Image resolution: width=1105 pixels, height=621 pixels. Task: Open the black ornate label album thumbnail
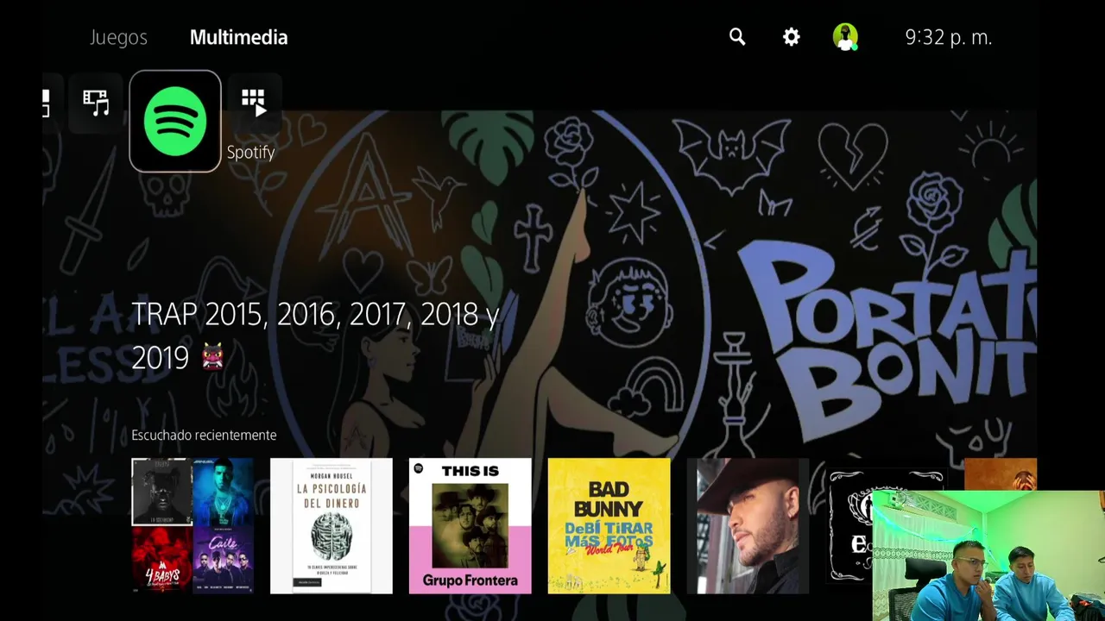pos(849,526)
